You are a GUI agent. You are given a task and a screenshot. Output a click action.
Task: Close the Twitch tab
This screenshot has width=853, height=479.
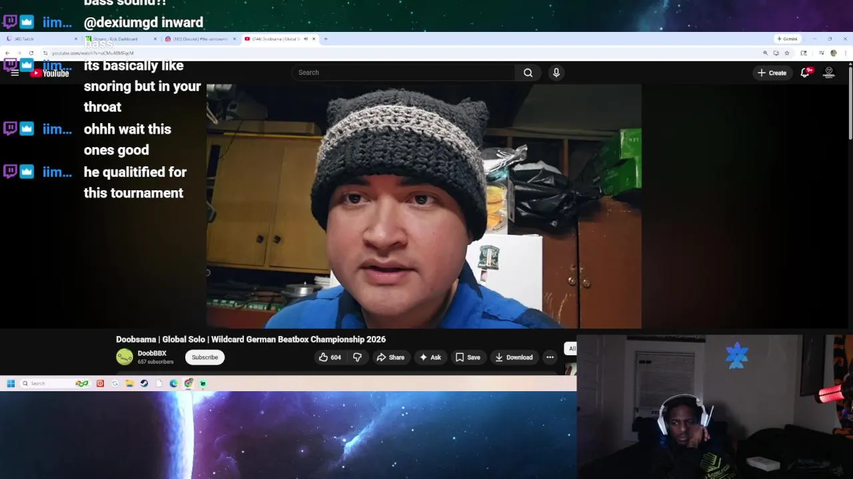click(75, 39)
